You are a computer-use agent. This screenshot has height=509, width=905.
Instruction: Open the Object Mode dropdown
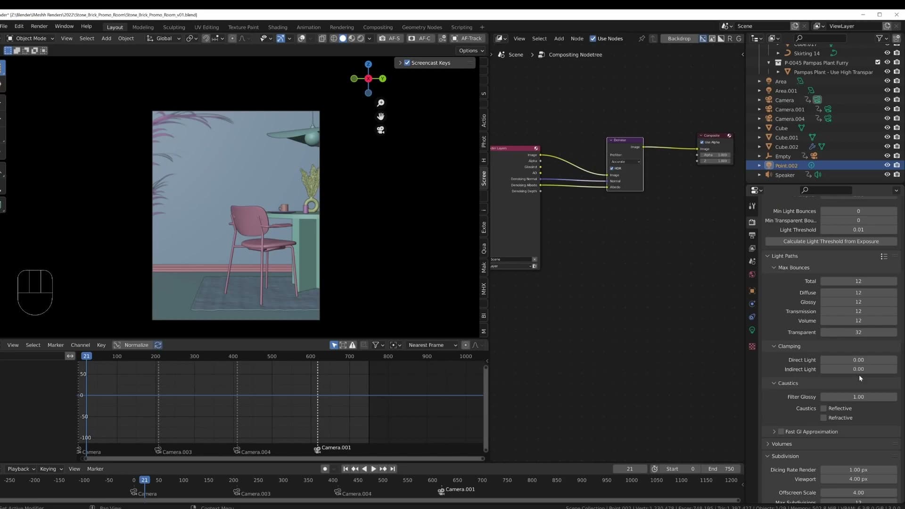pyautogui.click(x=30, y=38)
